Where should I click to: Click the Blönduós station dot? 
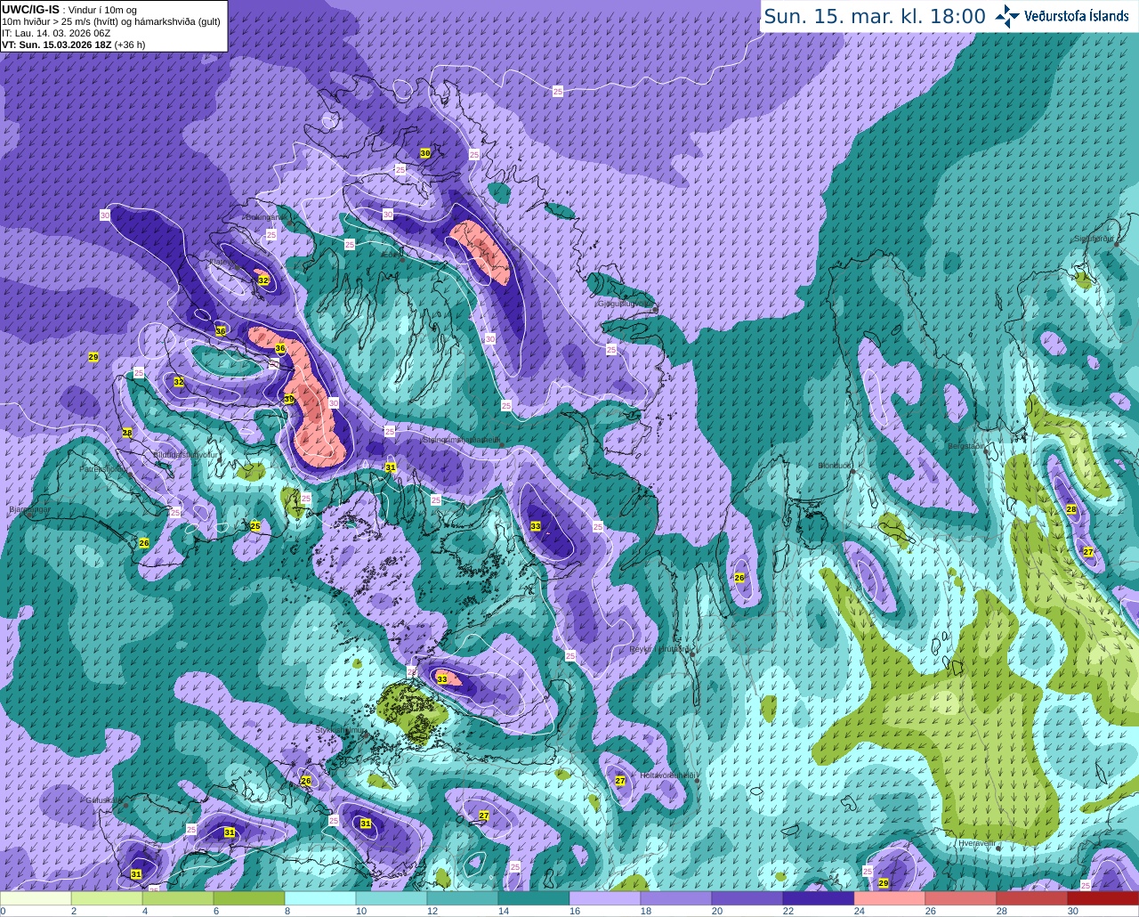(852, 472)
